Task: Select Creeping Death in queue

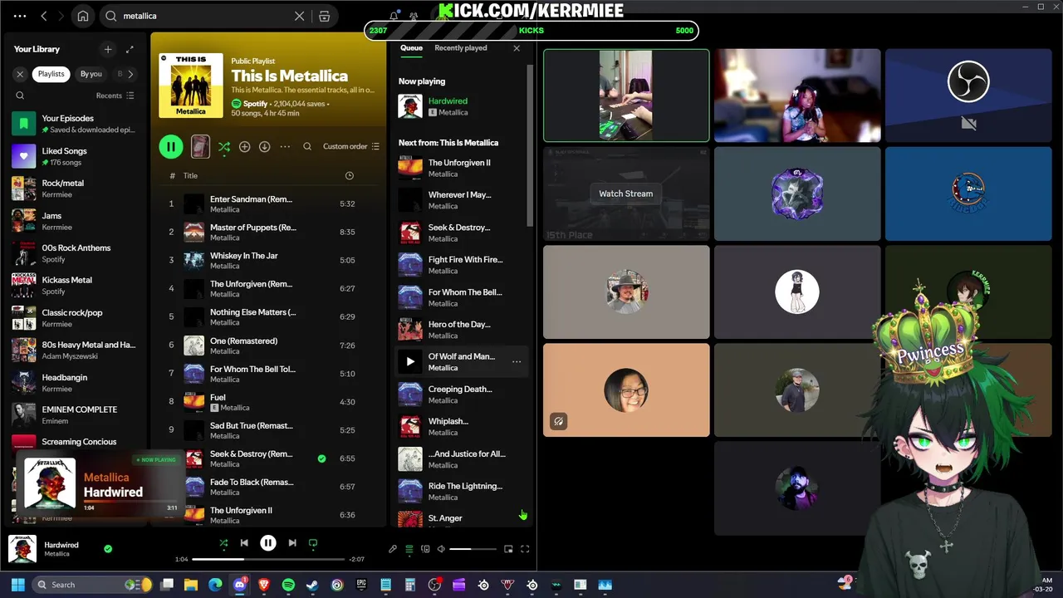Action: coord(460,394)
